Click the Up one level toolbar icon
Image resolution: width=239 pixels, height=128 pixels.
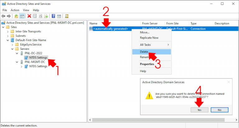pos(16,16)
